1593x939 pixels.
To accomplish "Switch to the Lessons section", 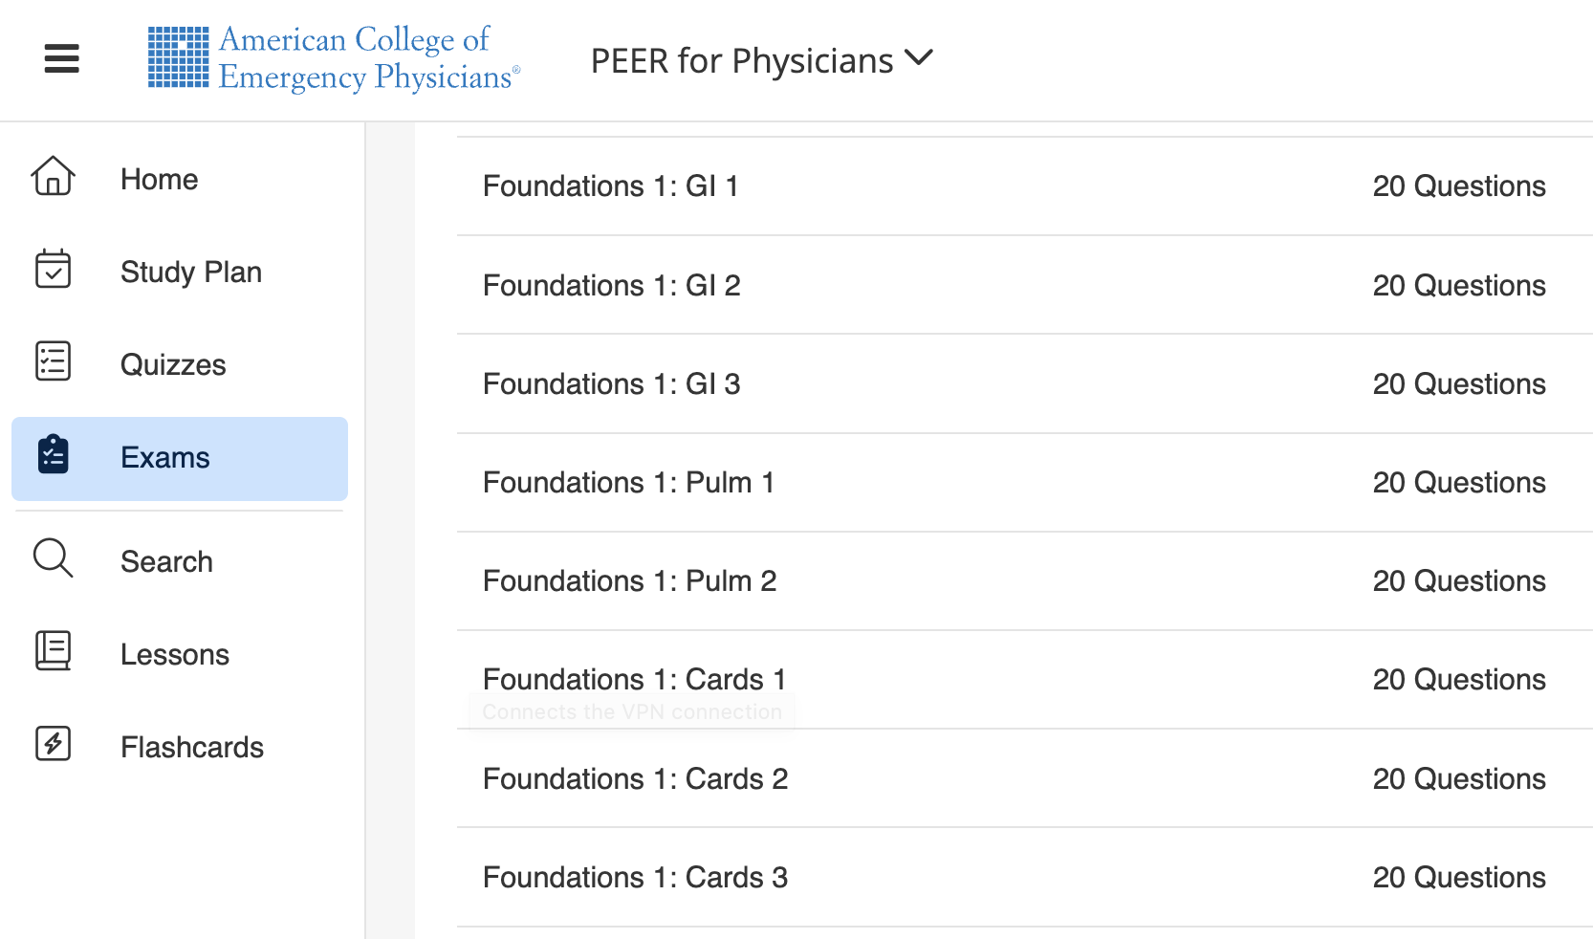I will coord(175,654).
